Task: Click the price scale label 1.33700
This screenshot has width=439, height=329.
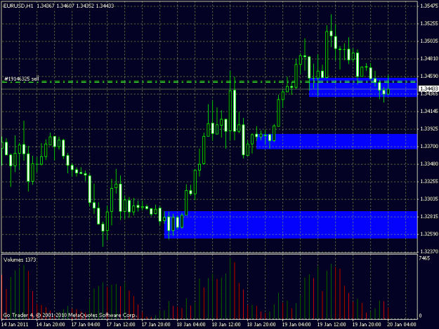Action: click(429, 146)
